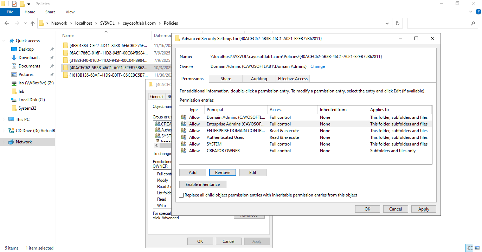Expand the address bar history dropdown
This screenshot has height=252, width=482.
pyautogui.click(x=387, y=23)
